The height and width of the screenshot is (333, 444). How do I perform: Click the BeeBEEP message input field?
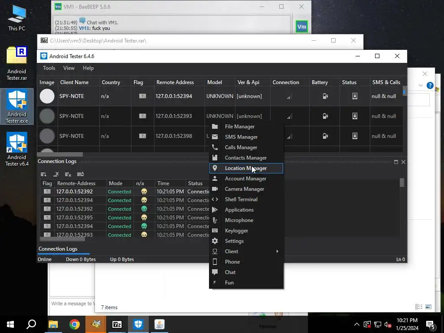tap(72, 304)
